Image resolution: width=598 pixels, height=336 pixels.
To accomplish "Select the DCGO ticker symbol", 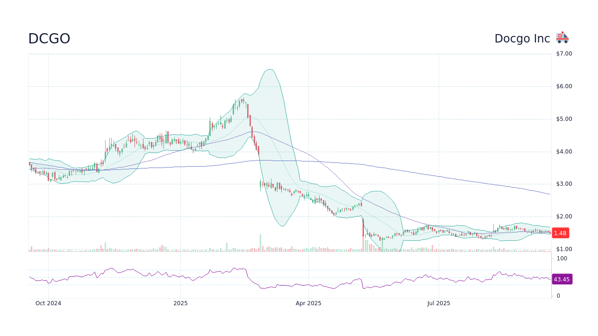I will coord(48,39).
